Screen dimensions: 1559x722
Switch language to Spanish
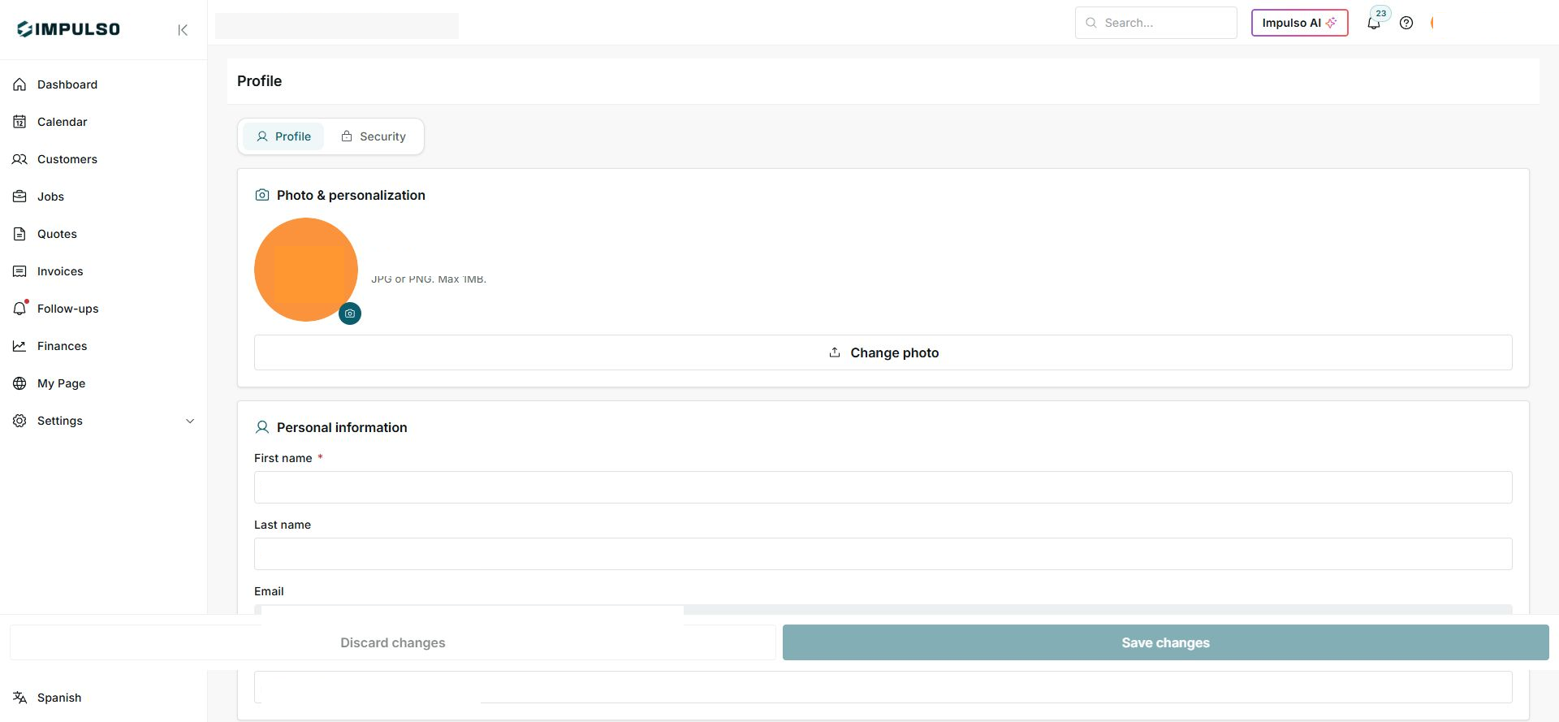[58, 698]
